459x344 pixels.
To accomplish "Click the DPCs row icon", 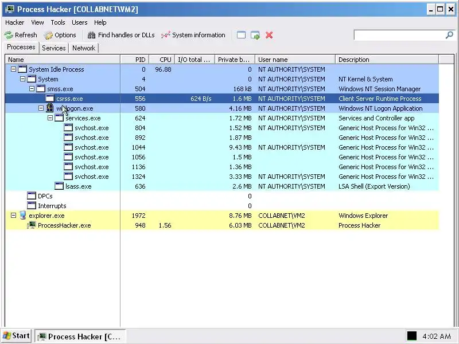I will [x=32, y=196].
